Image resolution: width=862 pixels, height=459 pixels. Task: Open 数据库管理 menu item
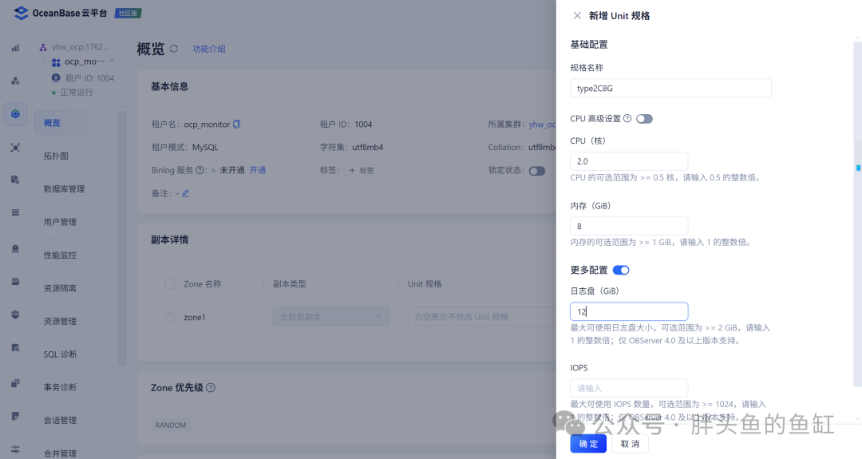[x=65, y=189]
